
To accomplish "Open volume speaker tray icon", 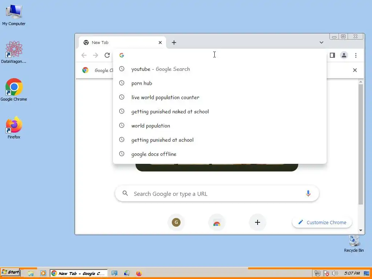I will 335,273.
